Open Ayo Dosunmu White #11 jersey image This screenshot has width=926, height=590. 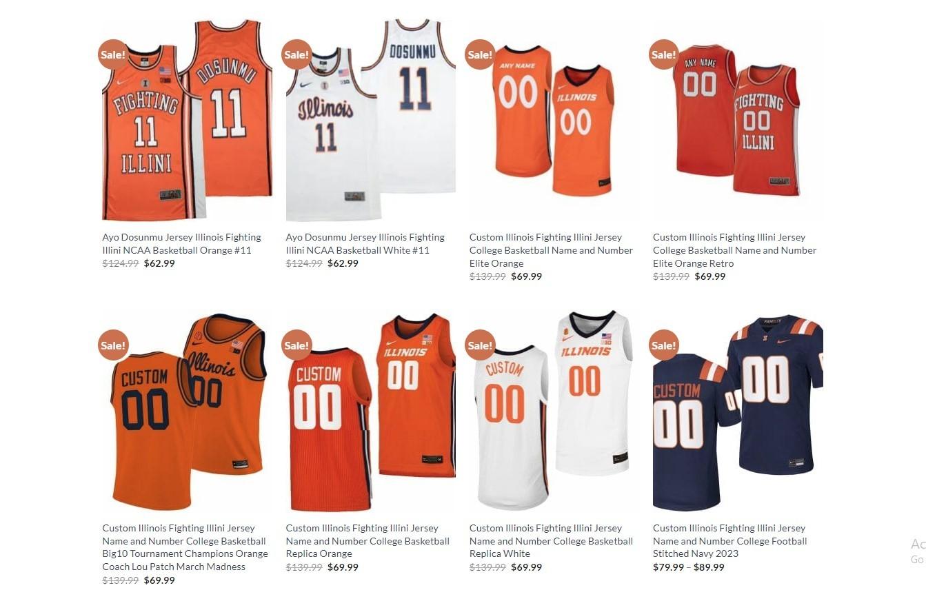371,120
